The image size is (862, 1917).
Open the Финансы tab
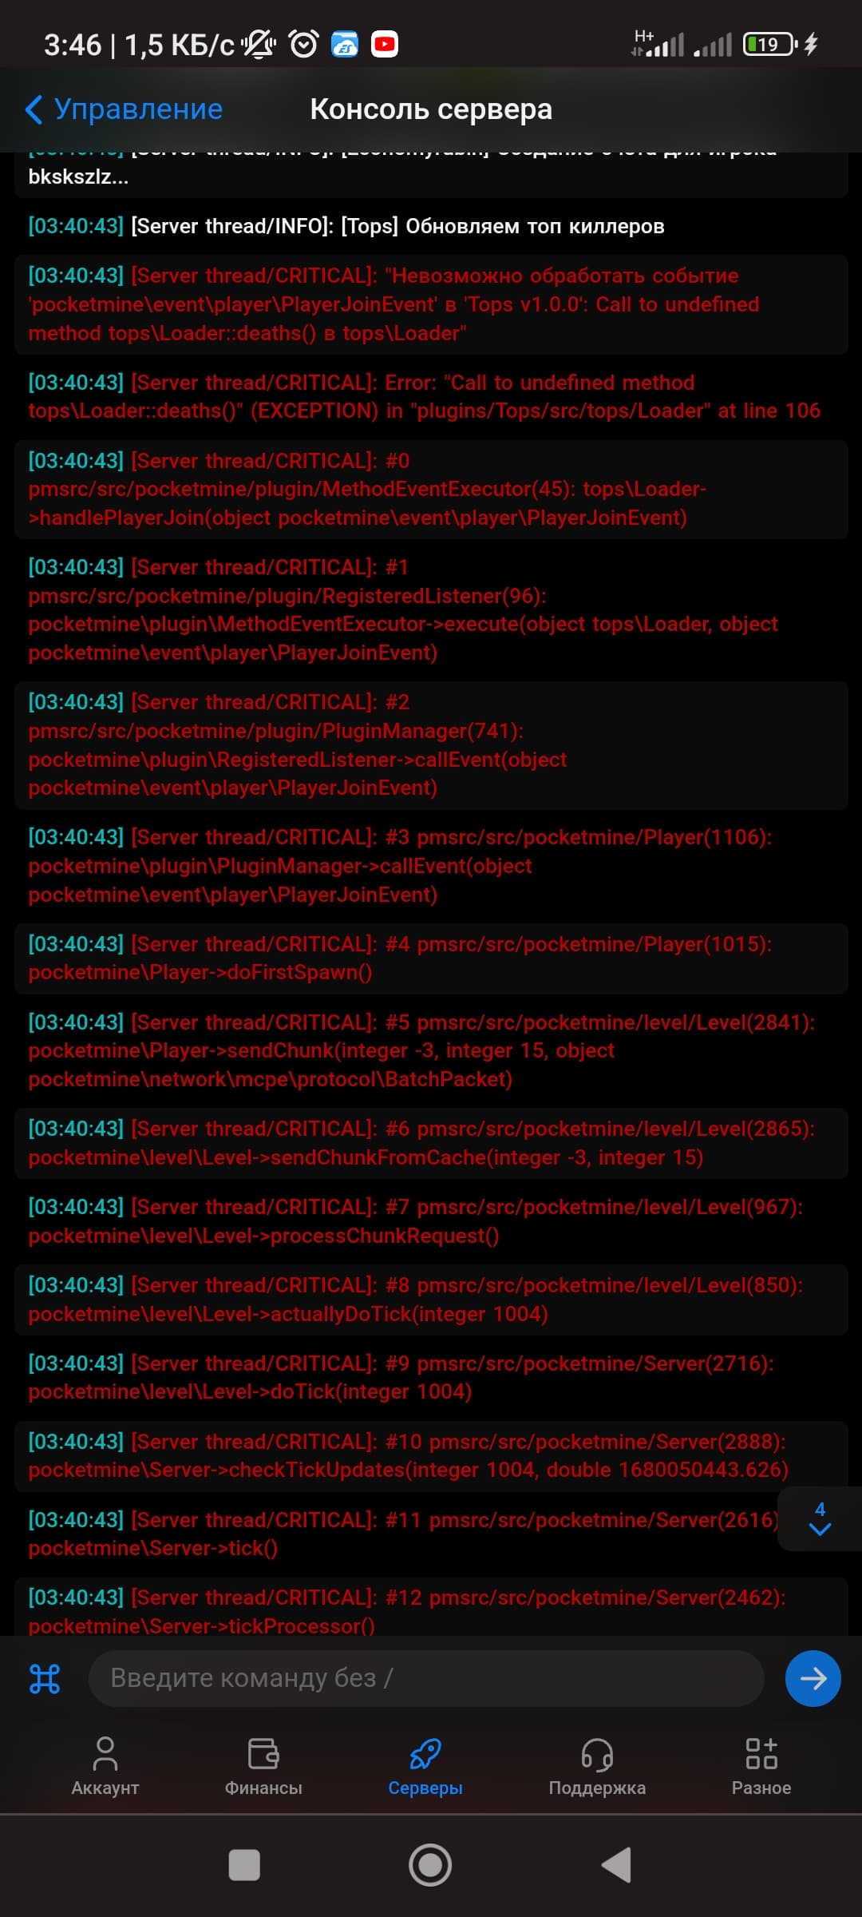pyautogui.click(x=263, y=1766)
